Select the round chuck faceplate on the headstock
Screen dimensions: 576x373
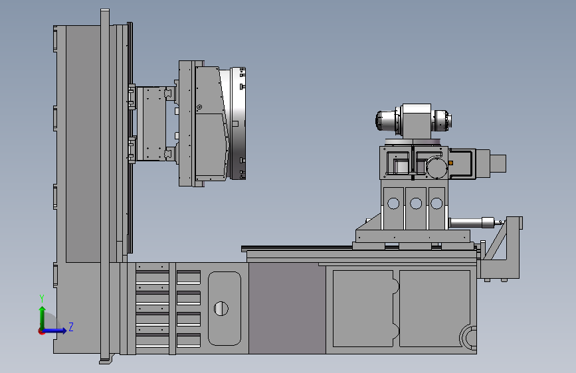tap(238, 123)
